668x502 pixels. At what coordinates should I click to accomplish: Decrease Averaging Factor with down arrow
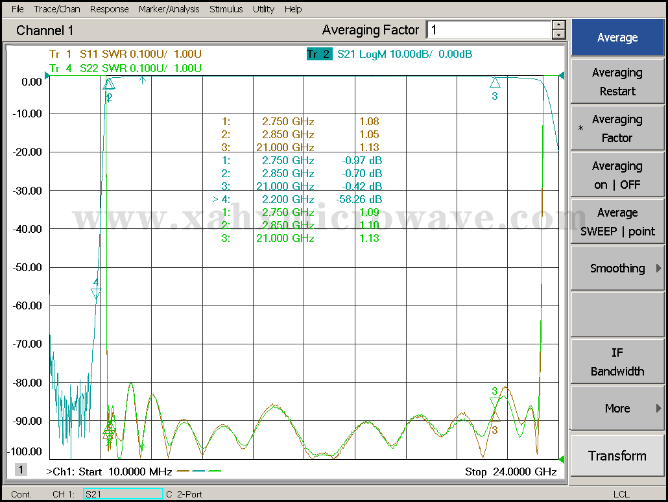point(558,35)
